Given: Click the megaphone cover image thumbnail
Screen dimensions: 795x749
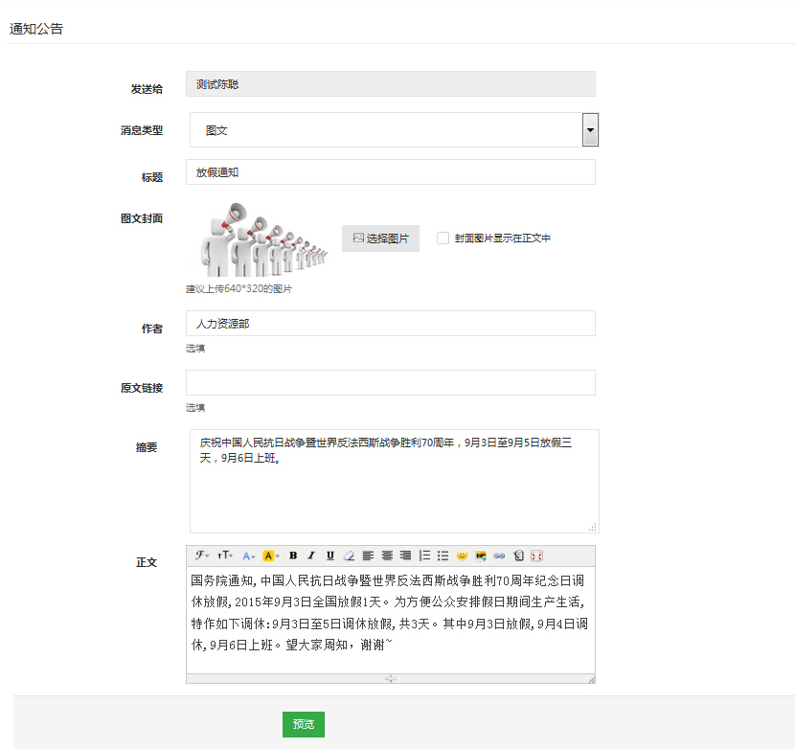Looking at the screenshot, I should click(x=262, y=239).
